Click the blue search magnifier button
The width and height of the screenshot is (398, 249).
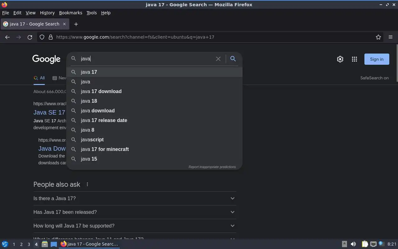(x=233, y=59)
